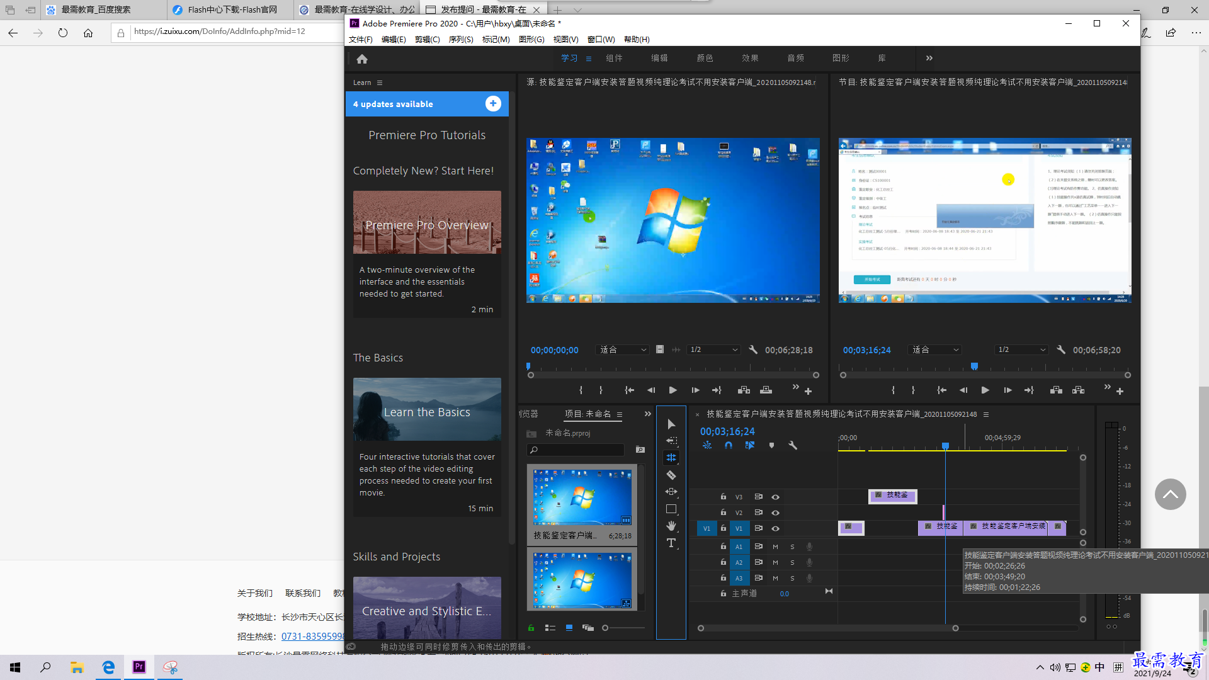This screenshot has height=680, width=1209.
Task: Click Mark Out in program monitor
Action: click(913, 390)
